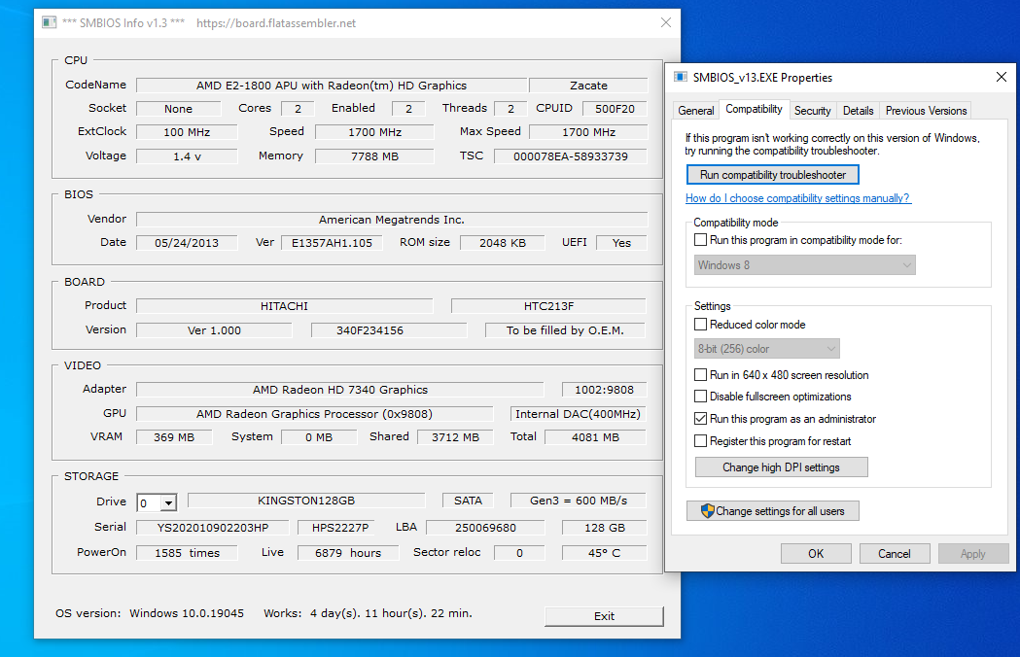This screenshot has width=1020, height=657.
Task: Click board product HITACHI field
Action: [284, 306]
